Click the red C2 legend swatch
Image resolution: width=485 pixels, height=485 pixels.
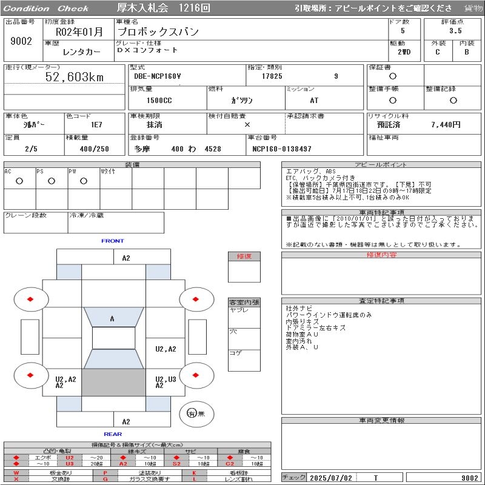tap(230, 464)
